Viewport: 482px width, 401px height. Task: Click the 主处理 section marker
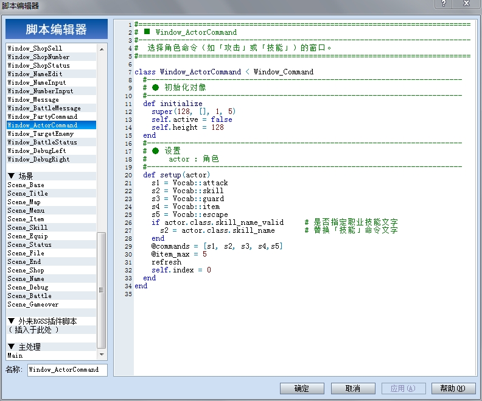click(x=12, y=347)
